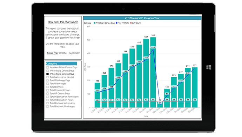Select Total Observation Admissions filter
The height and width of the screenshot is (137, 242).
tap(48, 97)
